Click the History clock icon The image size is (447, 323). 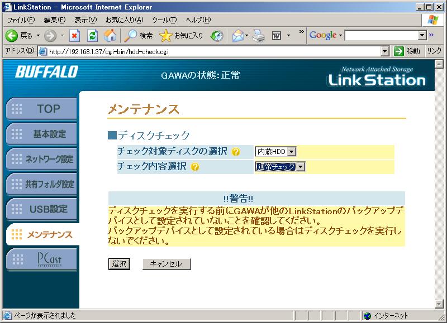217,36
